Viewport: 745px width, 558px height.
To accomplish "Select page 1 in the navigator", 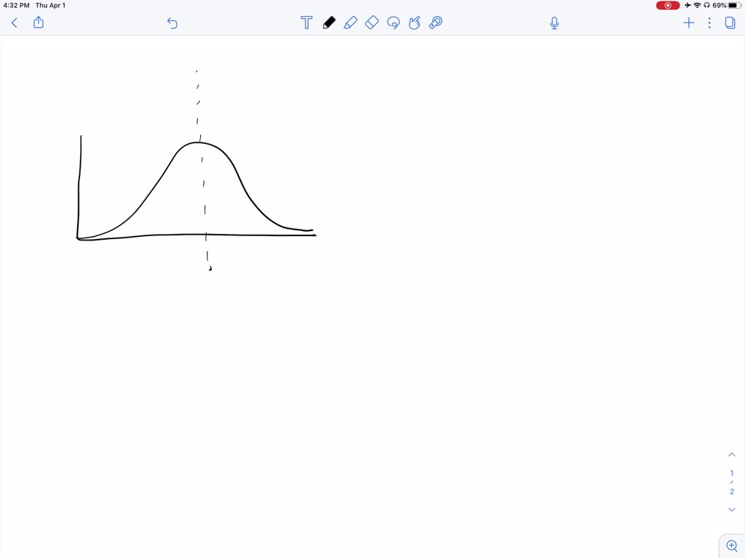I will coord(732,473).
